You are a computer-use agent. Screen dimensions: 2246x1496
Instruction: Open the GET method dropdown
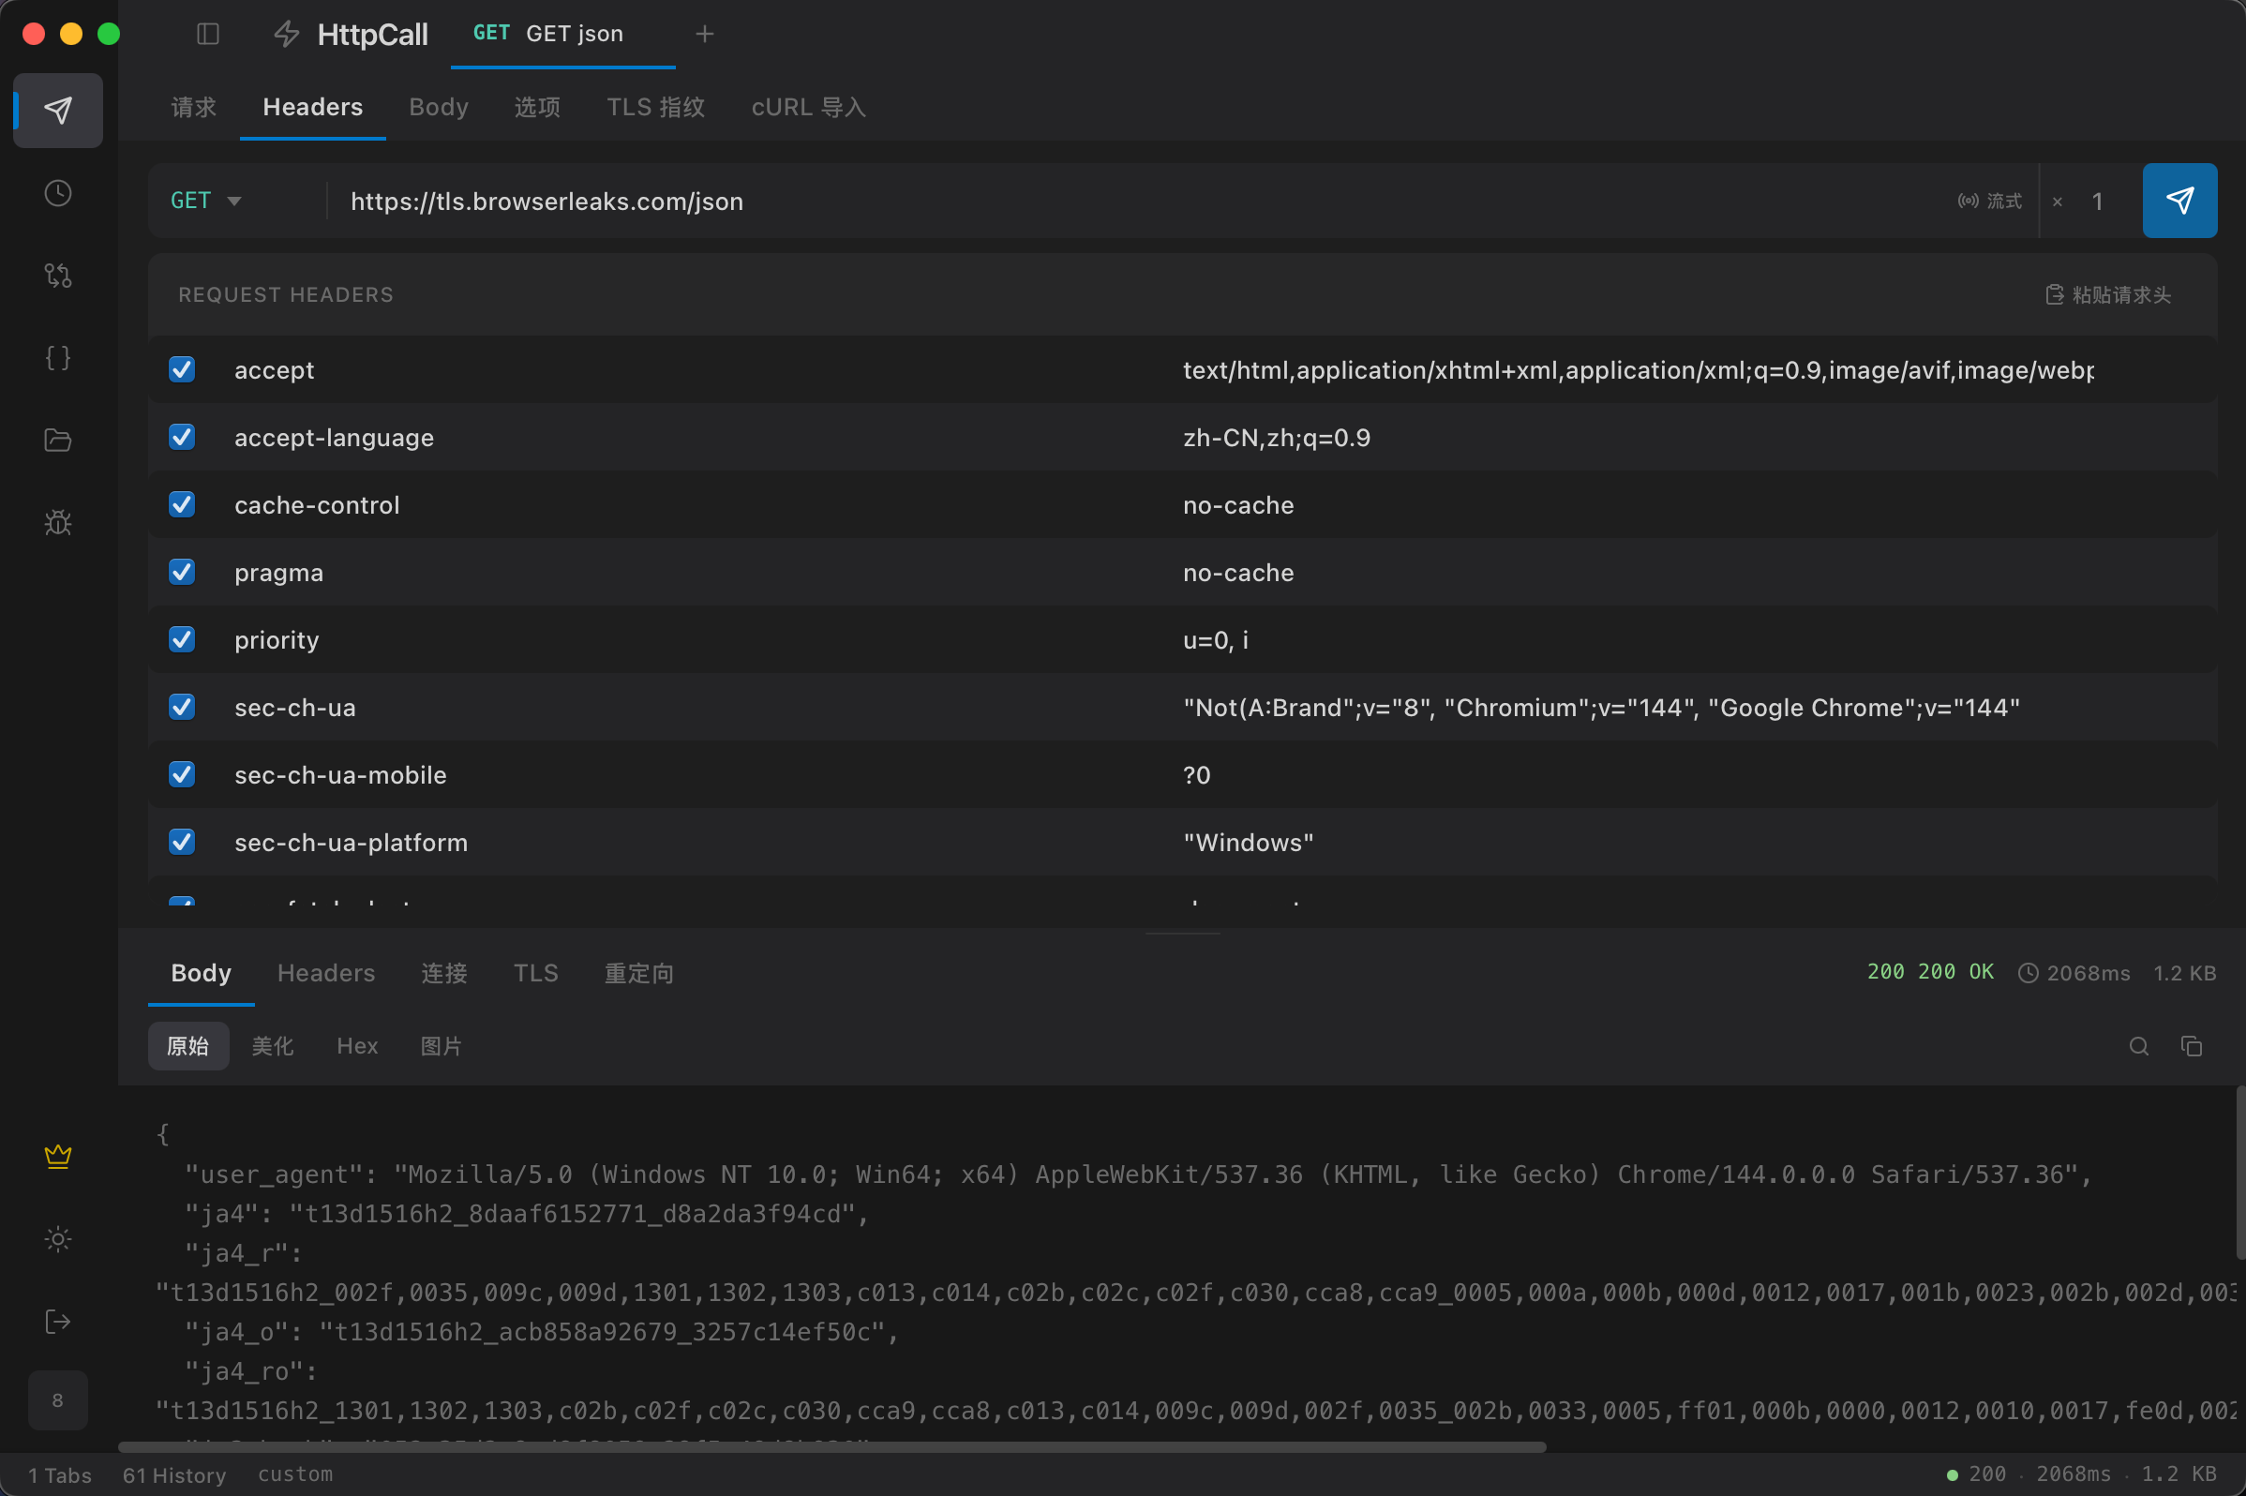pos(206,201)
